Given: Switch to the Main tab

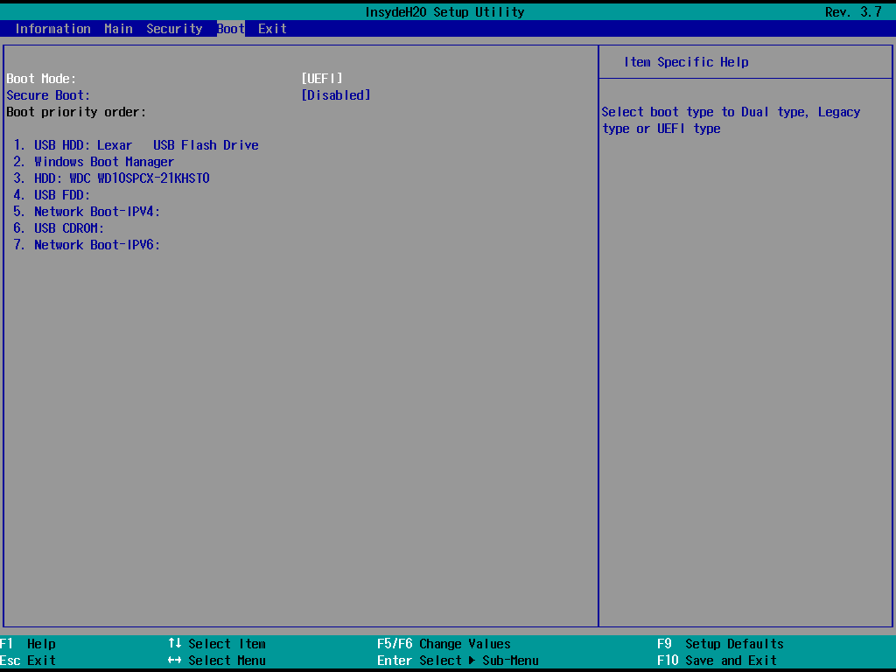Looking at the screenshot, I should point(118,29).
